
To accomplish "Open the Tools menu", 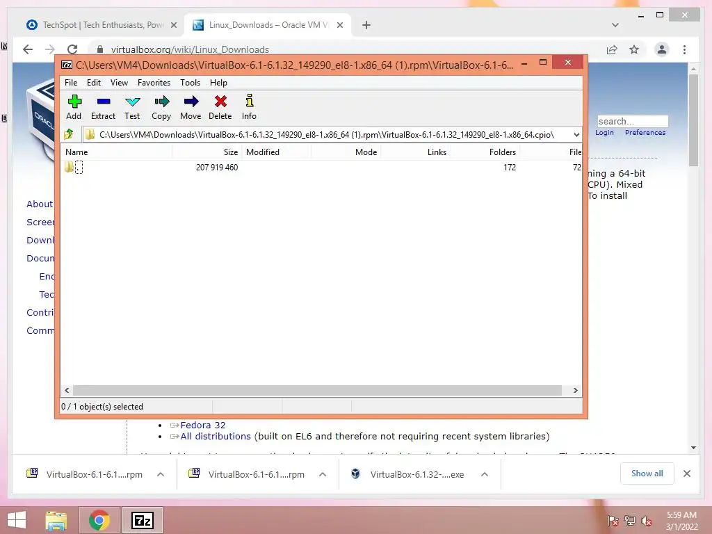I will pyautogui.click(x=190, y=83).
